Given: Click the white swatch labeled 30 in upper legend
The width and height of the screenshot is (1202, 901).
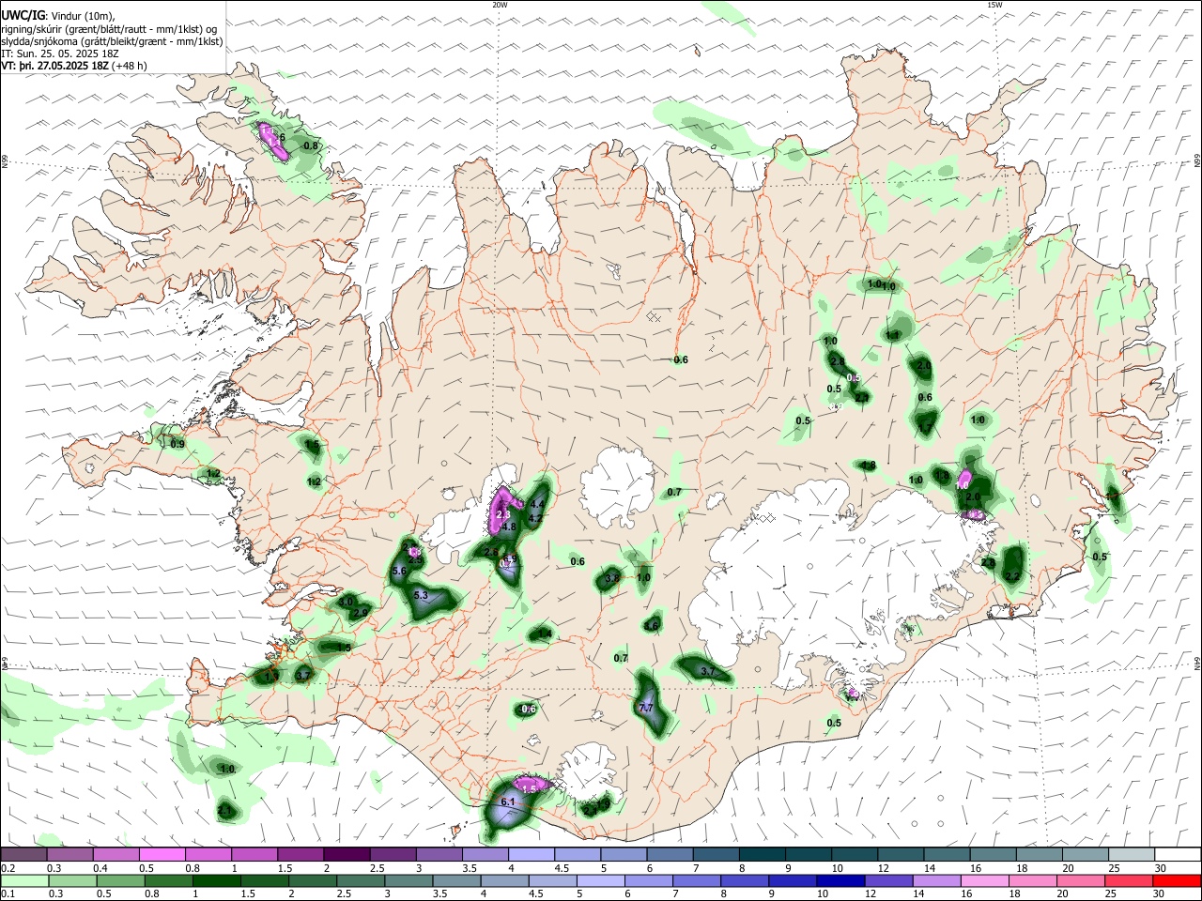Looking at the screenshot, I should [x=1177, y=854].
